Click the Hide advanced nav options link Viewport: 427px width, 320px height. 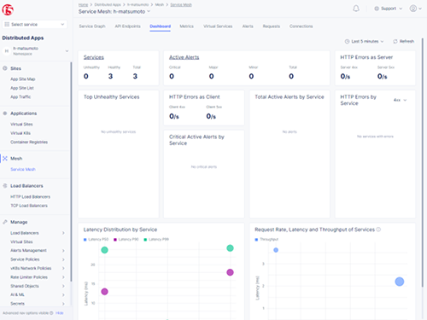60,313
